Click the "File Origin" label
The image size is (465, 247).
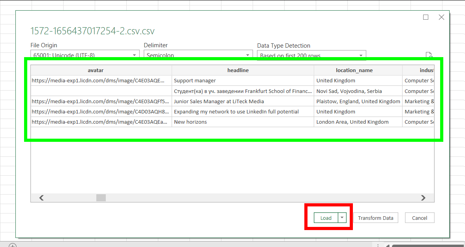44,45
